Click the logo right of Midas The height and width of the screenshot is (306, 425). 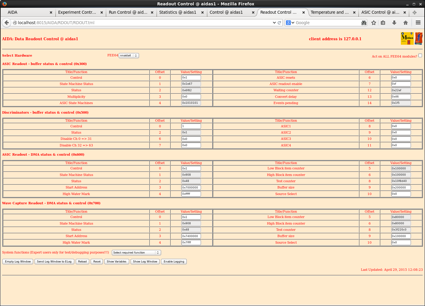point(419,38)
